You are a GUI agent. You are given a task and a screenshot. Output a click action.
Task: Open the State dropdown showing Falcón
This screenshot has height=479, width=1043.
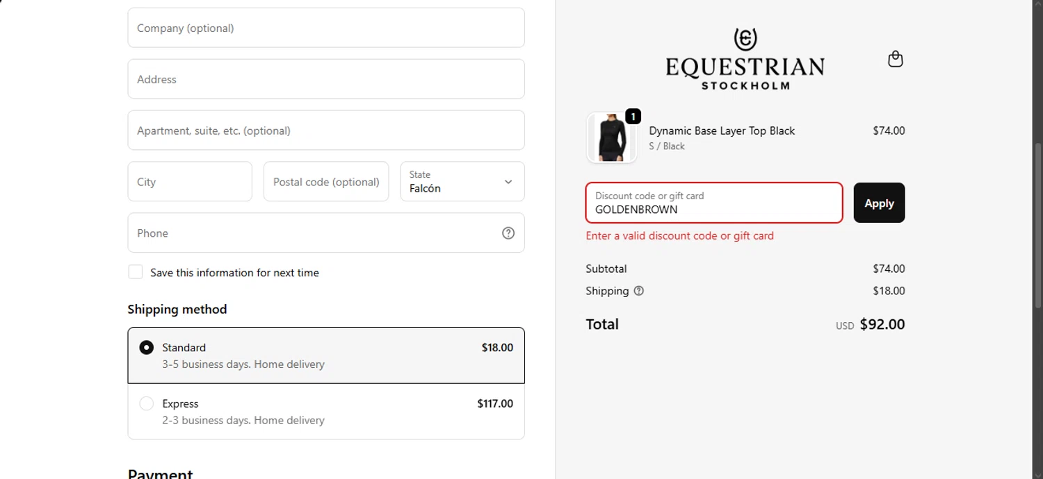coord(462,182)
